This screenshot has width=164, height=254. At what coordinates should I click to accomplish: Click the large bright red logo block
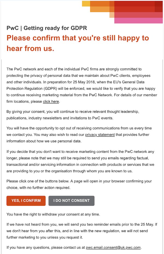pos(134,7)
